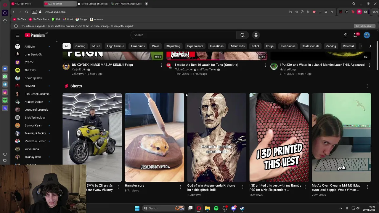Open the League of Legends subscription
This screenshot has width=379, height=213.
coord(36,110)
